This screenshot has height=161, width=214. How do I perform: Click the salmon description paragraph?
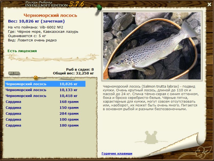pyautogui.click(x=151, y=98)
